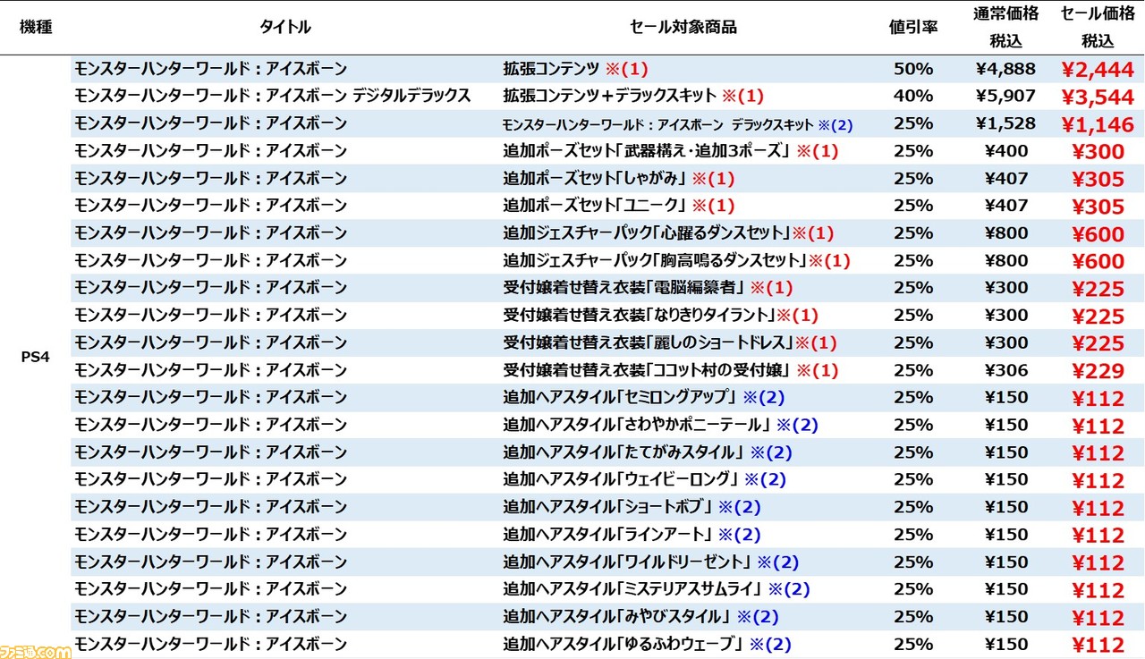Click the 値引率 column header
Viewport: 1145px width, 659px height.
click(x=913, y=27)
